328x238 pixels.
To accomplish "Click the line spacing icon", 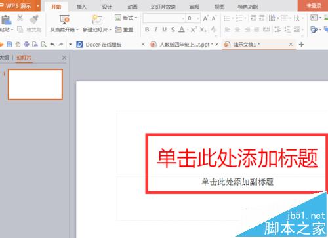I will (x=277, y=30).
